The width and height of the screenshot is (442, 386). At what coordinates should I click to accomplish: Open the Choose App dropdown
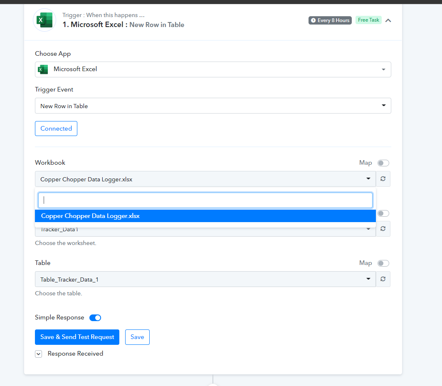(x=213, y=69)
